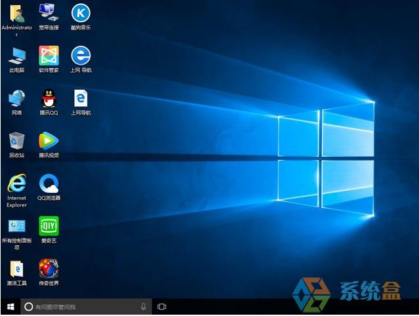Launch the 宽带连接 broadband connection shortcut
Viewport: 419px width, 316px height.
coord(49,13)
